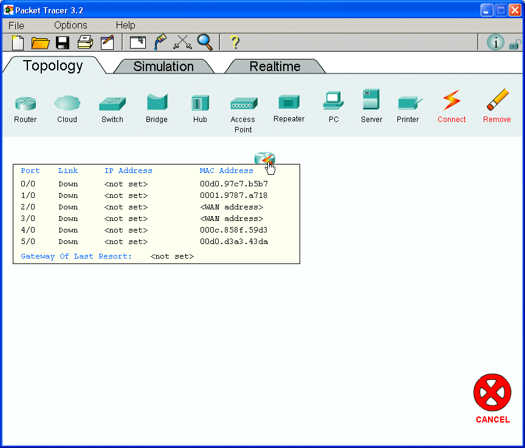Image resolution: width=525 pixels, height=448 pixels.
Task: Click the notepad with pencil icon
Action: [108, 42]
